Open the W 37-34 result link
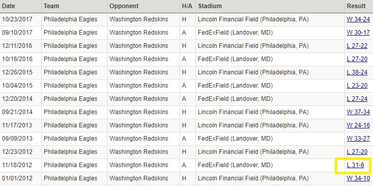This screenshot has width=373, height=186. click(x=358, y=112)
